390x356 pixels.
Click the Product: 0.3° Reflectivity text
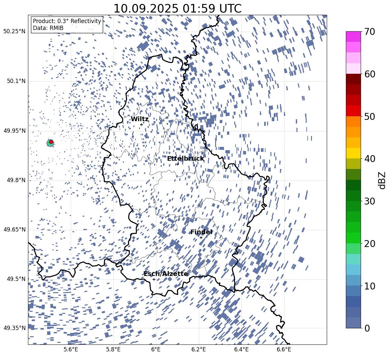(x=67, y=21)
